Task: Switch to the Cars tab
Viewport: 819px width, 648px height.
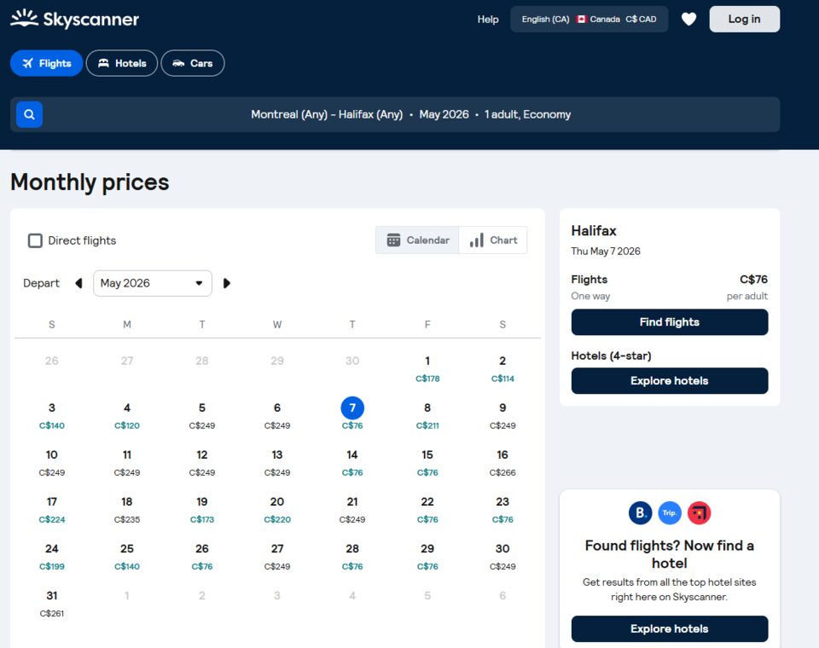Action: 192,63
